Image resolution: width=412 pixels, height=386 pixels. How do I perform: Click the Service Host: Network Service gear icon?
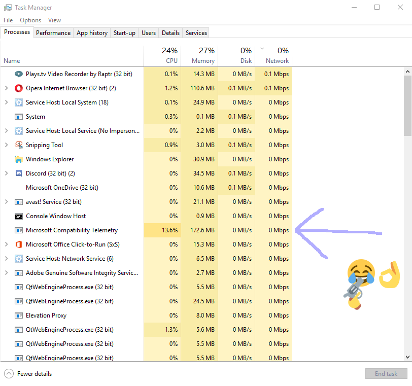[19, 259]
